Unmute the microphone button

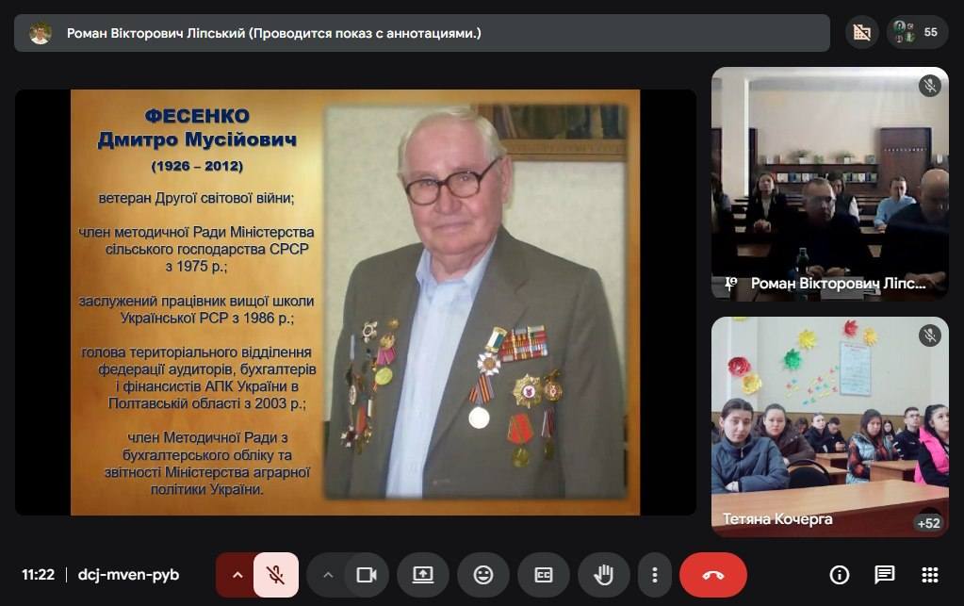276,575
